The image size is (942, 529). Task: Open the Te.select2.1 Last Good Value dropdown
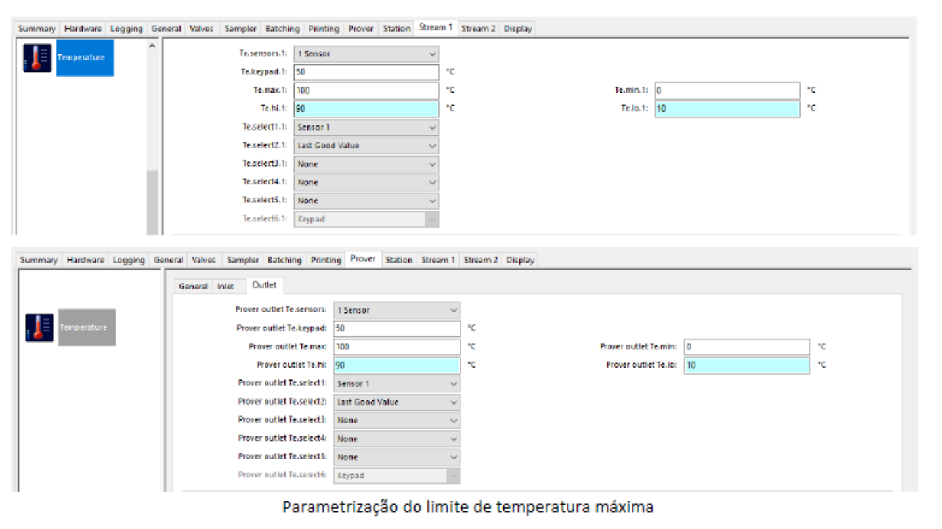[366, 146]
